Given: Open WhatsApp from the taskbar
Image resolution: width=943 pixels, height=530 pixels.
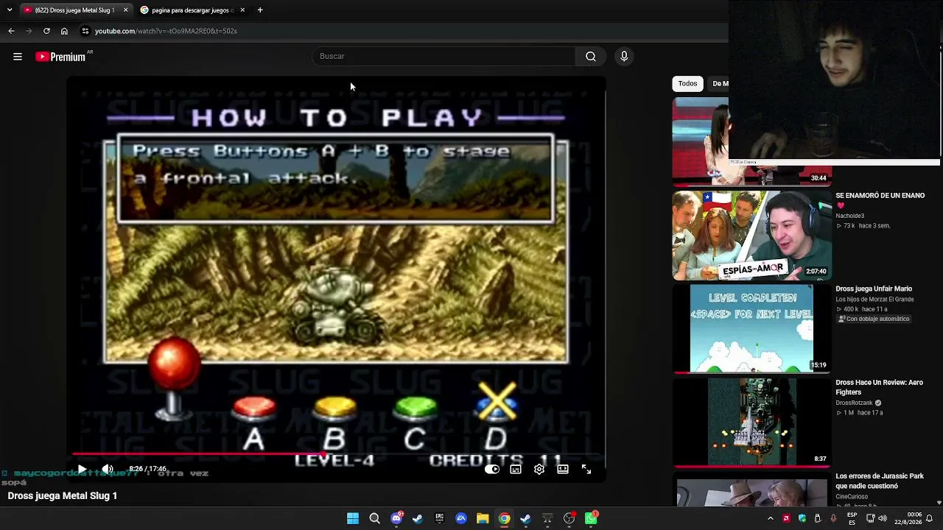Looking at the screenshot, I should (x=591, y=519).
